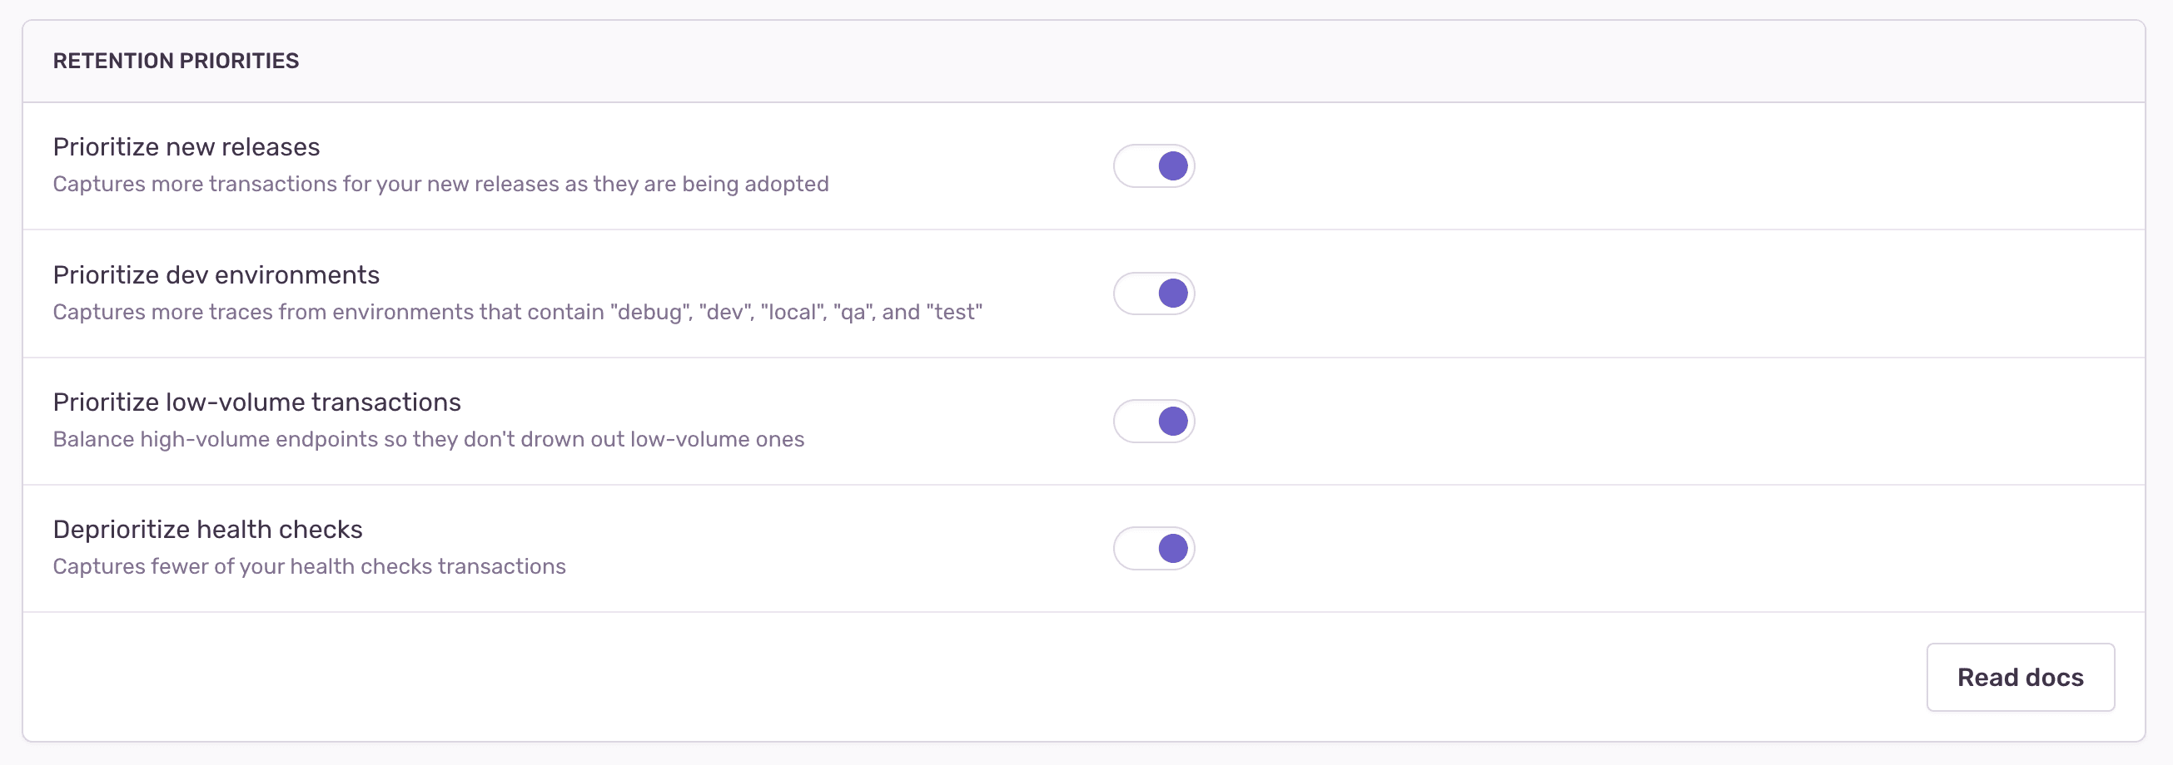
Task: Select the dev environments description text
Action: point(517,312)
